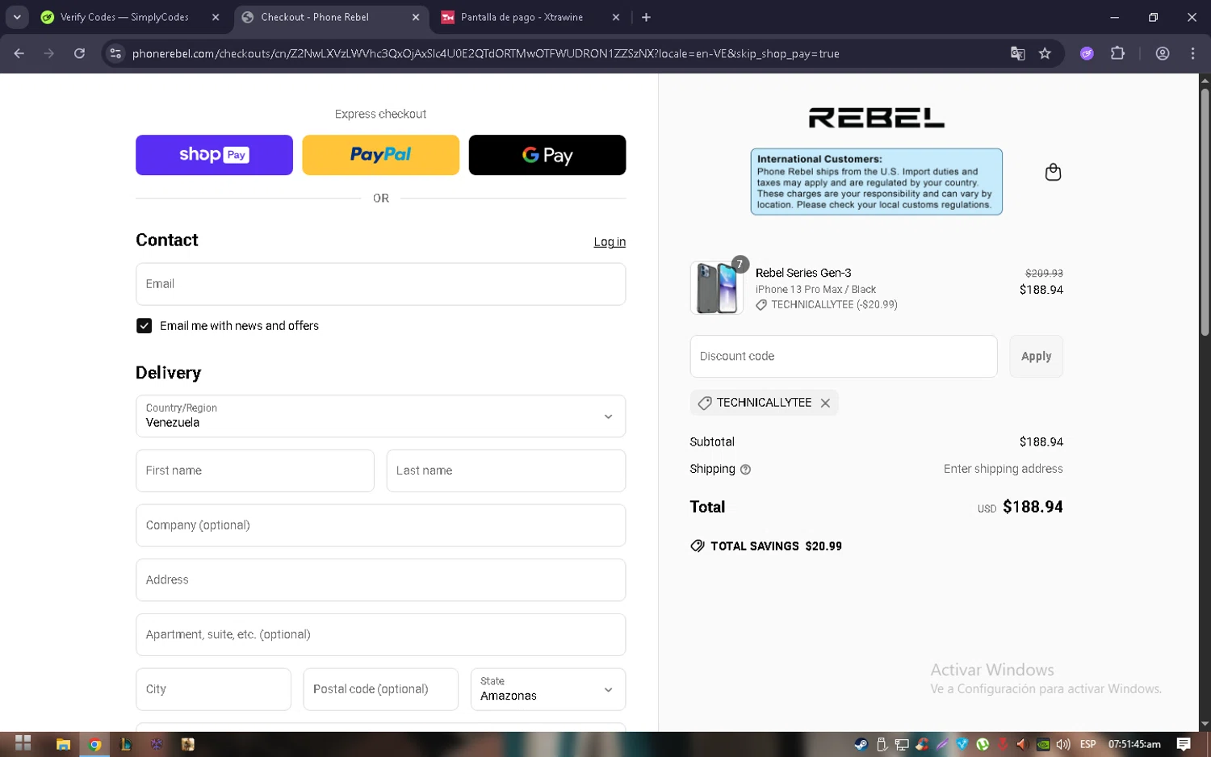Viewport: 1211px width, 757px height.
Task: Focus the Discount code field
Action: click(844, 356)
